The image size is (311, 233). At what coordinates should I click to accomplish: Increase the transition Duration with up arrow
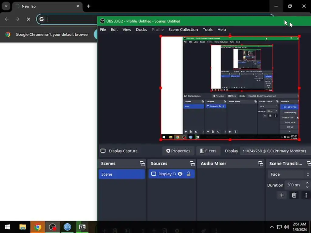[307, 183]
